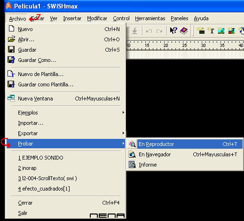The height and width of the screenshot is (221, 244).
Task: Open the Insertar menu
Action: point(72,18)
